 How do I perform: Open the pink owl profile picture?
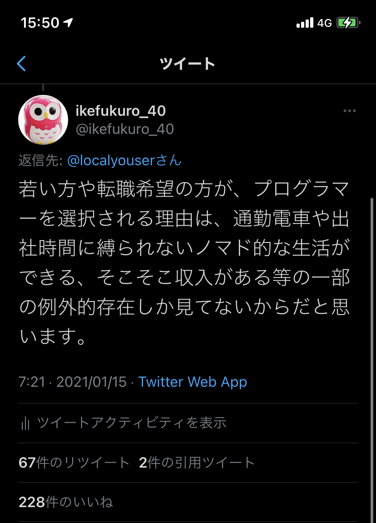point(43,120)
